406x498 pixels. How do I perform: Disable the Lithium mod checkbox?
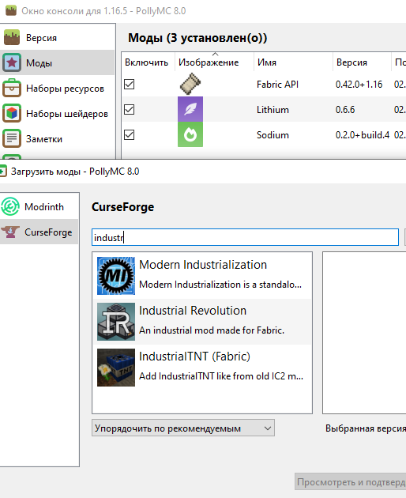pos(130,110)
